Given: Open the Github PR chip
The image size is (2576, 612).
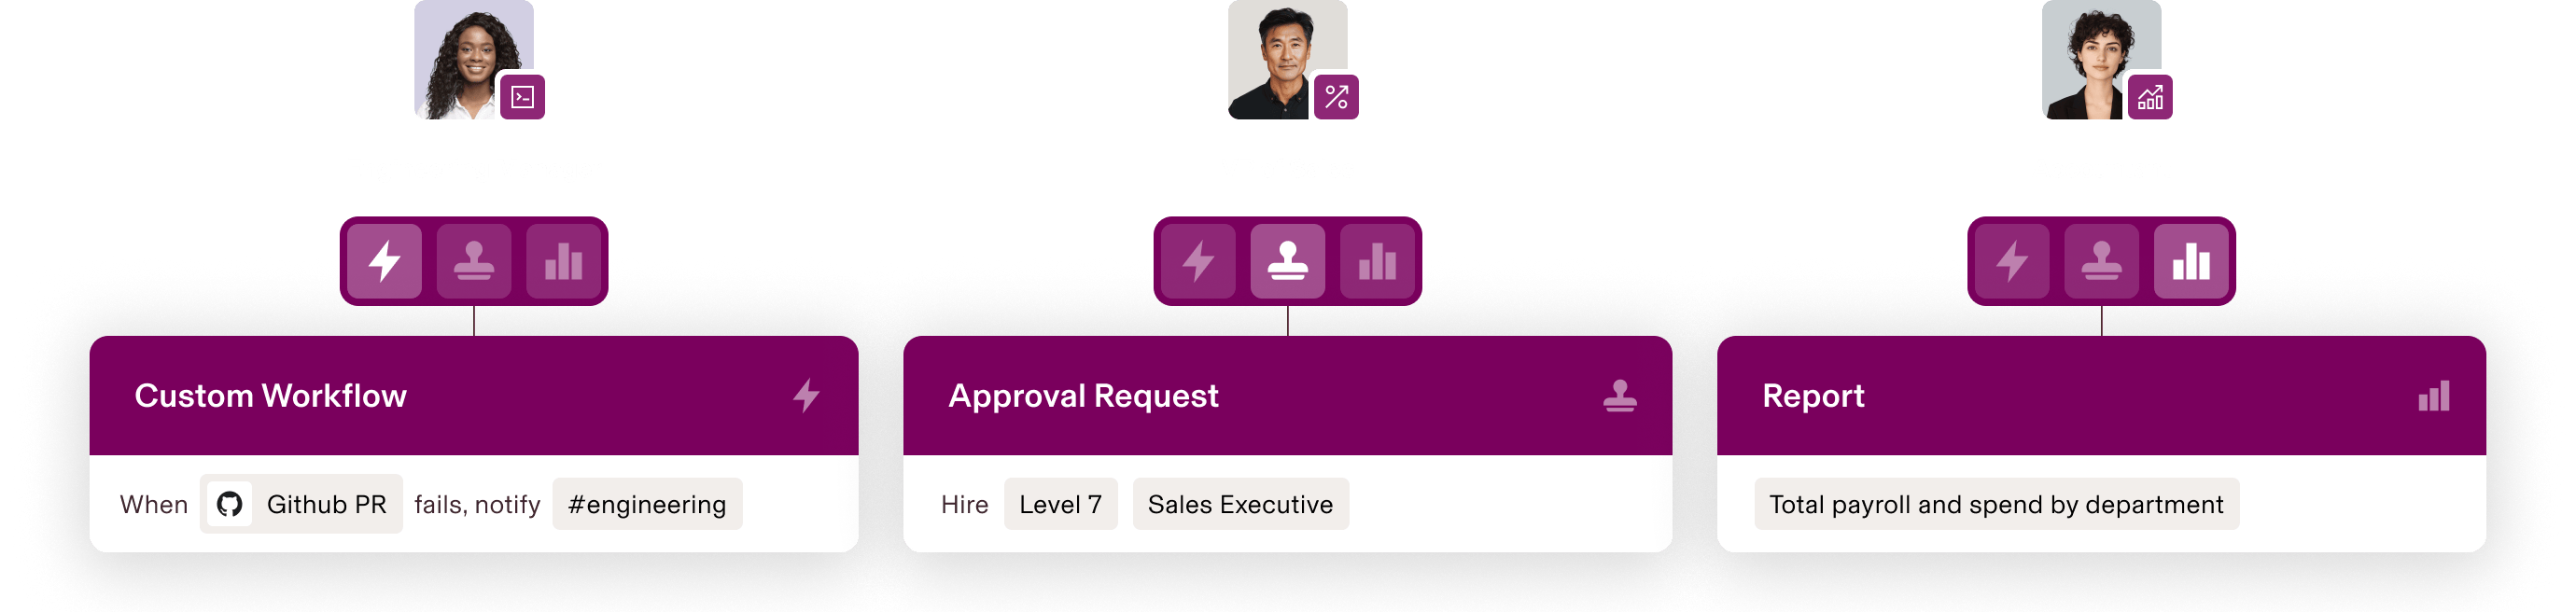Looking at the screenshot, I should pyautogui.click(x=301, y=504).
